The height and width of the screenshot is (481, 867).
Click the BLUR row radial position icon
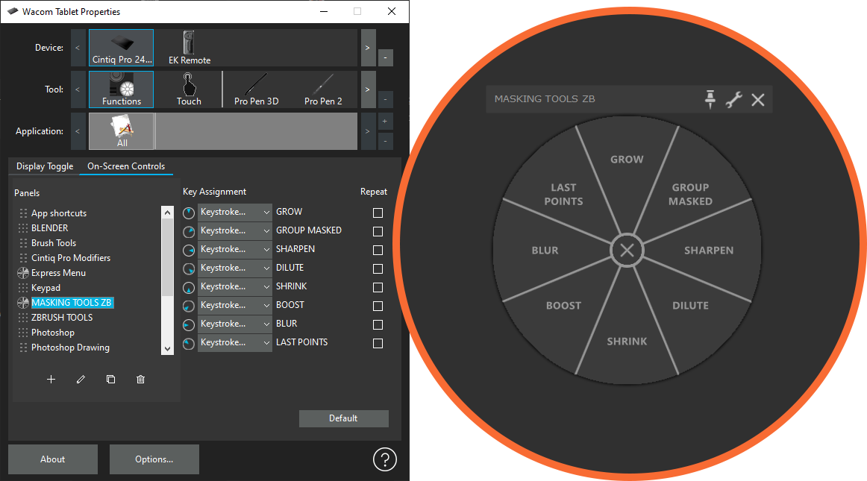point(189,325)
